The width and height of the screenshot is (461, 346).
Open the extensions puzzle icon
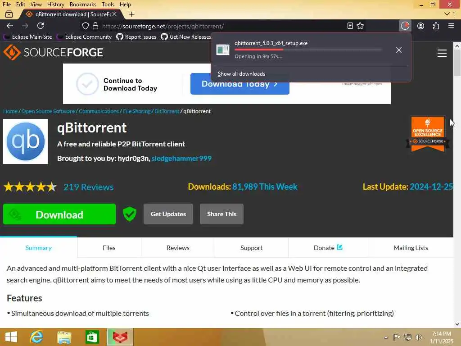point(436,26)
